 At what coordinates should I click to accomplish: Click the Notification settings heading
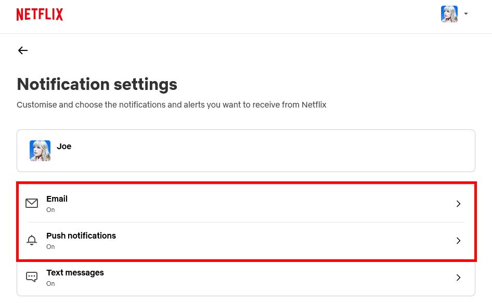click(97, 84)
